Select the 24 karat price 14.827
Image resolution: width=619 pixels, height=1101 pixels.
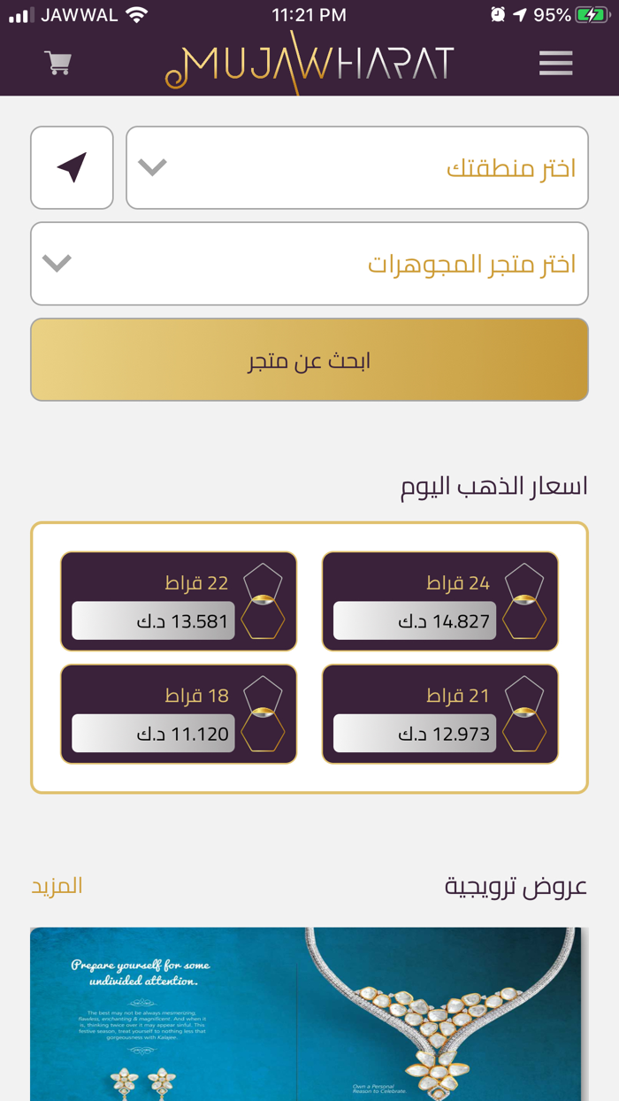[414, 620]
